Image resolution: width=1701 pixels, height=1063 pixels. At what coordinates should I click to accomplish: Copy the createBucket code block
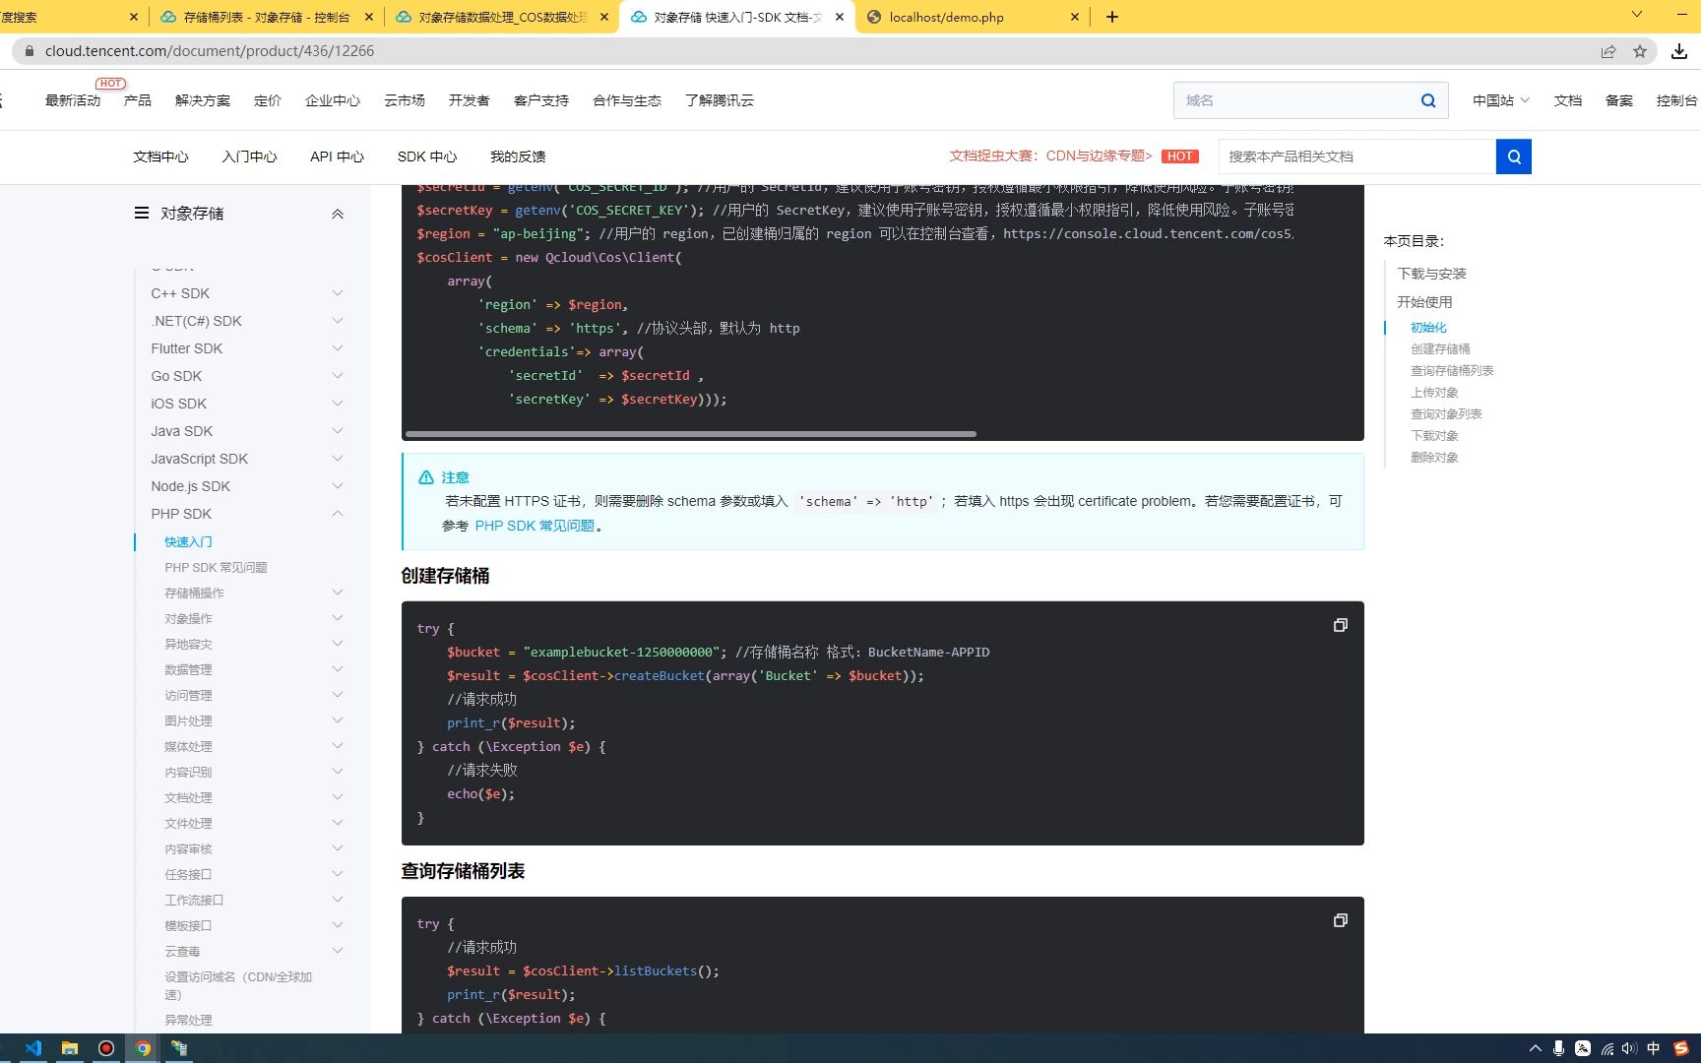pyautogui.click(x=1340, y=625)
